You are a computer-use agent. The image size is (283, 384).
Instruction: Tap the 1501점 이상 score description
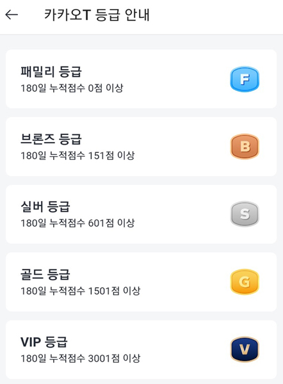pos(81,291)
